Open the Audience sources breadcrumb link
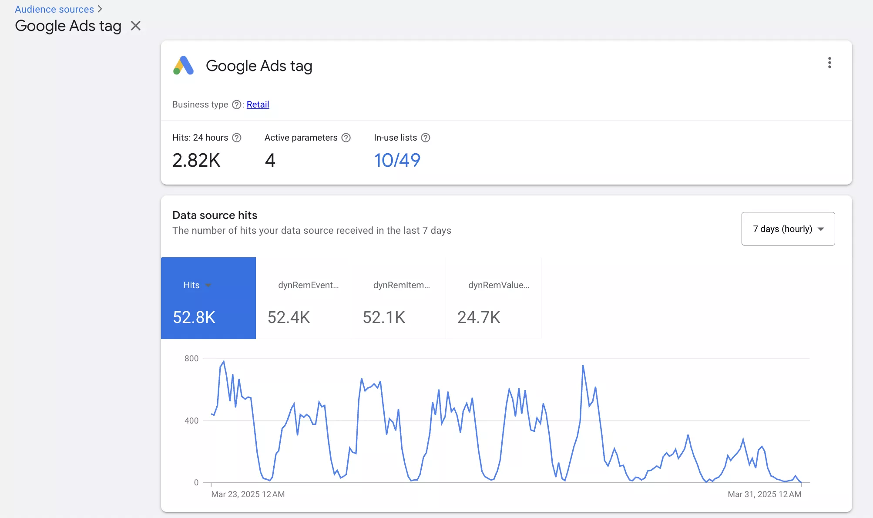 point(54,9)
